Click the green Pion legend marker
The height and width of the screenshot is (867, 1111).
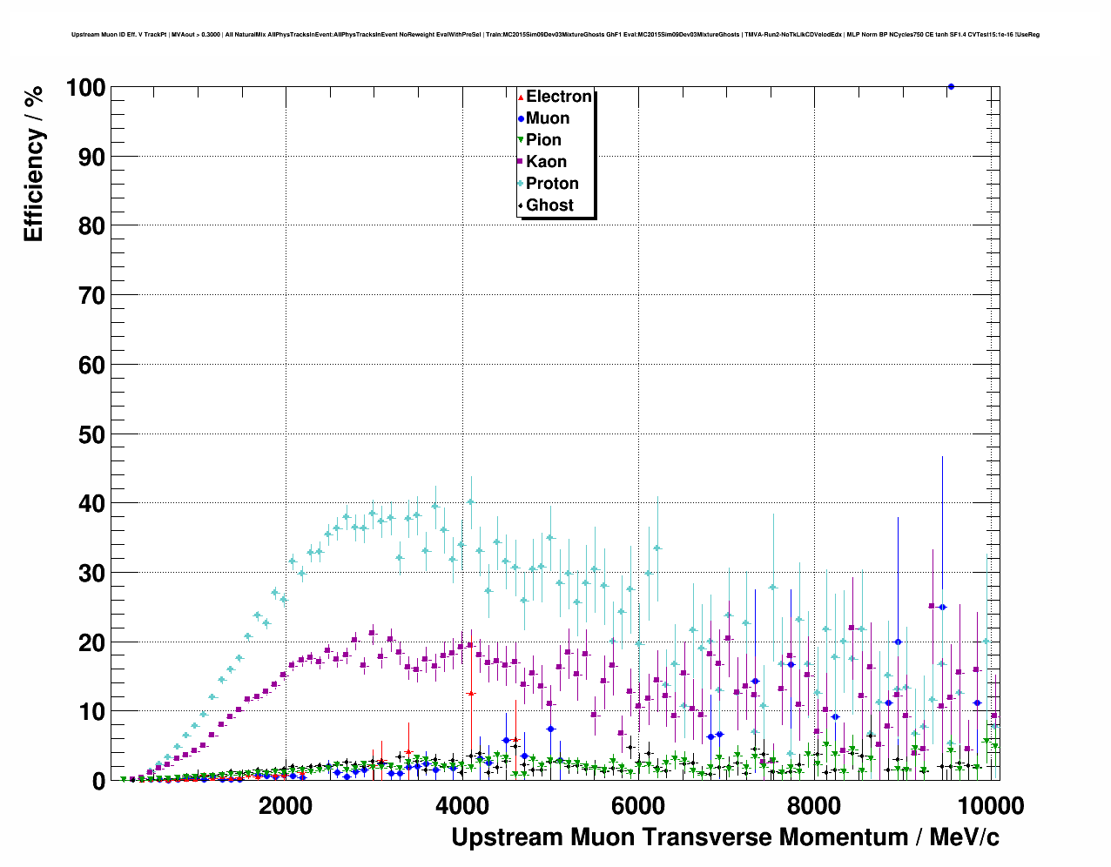pos(521,140)
